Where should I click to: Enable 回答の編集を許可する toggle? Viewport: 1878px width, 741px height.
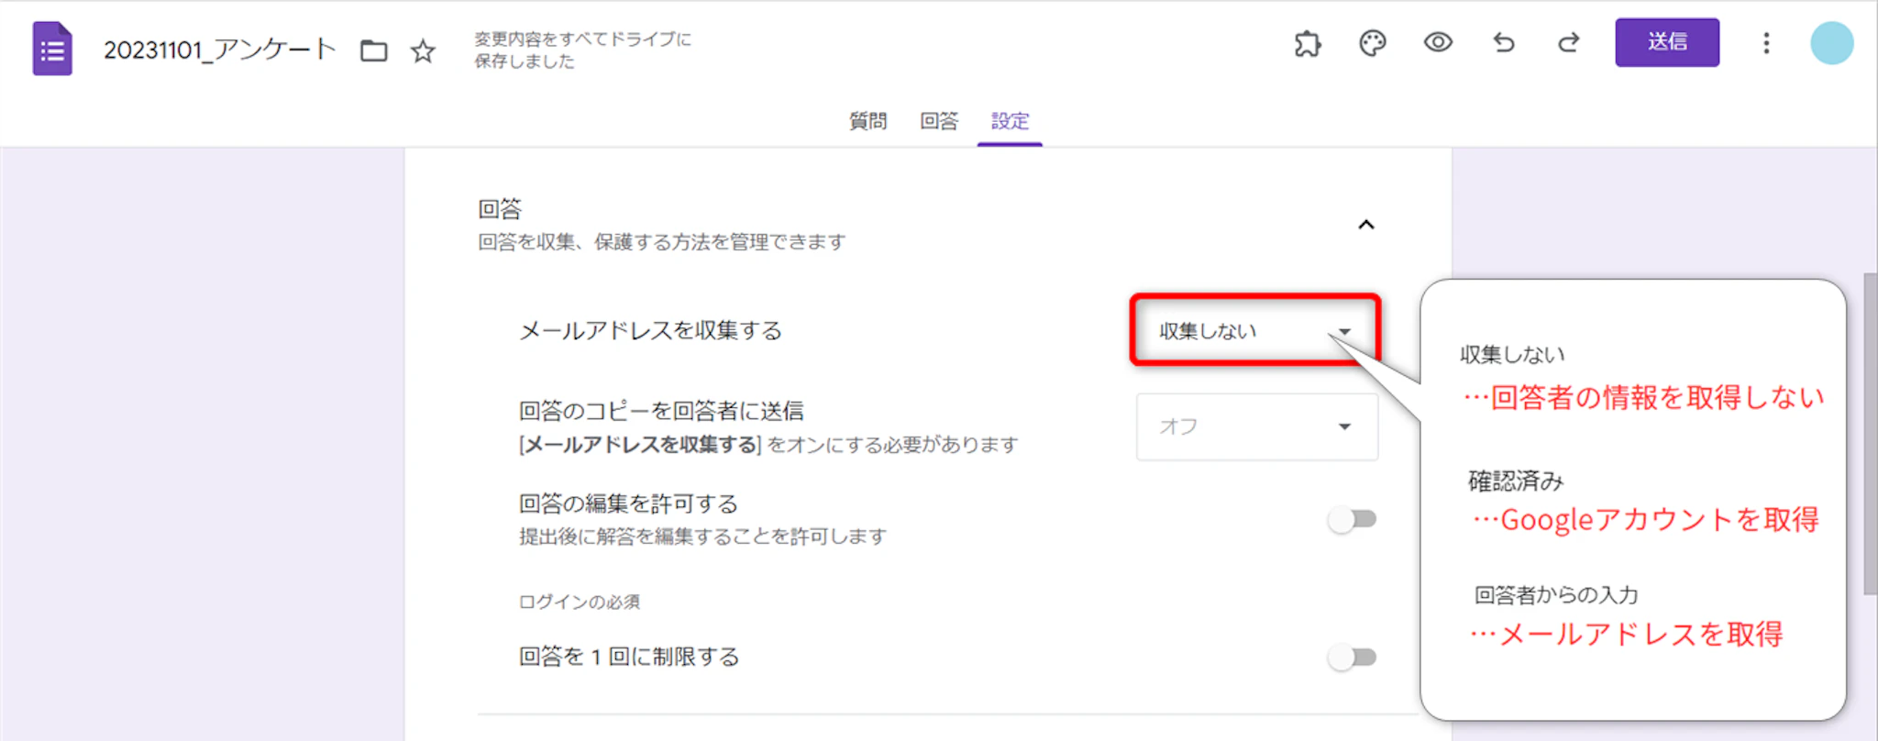1353,520
